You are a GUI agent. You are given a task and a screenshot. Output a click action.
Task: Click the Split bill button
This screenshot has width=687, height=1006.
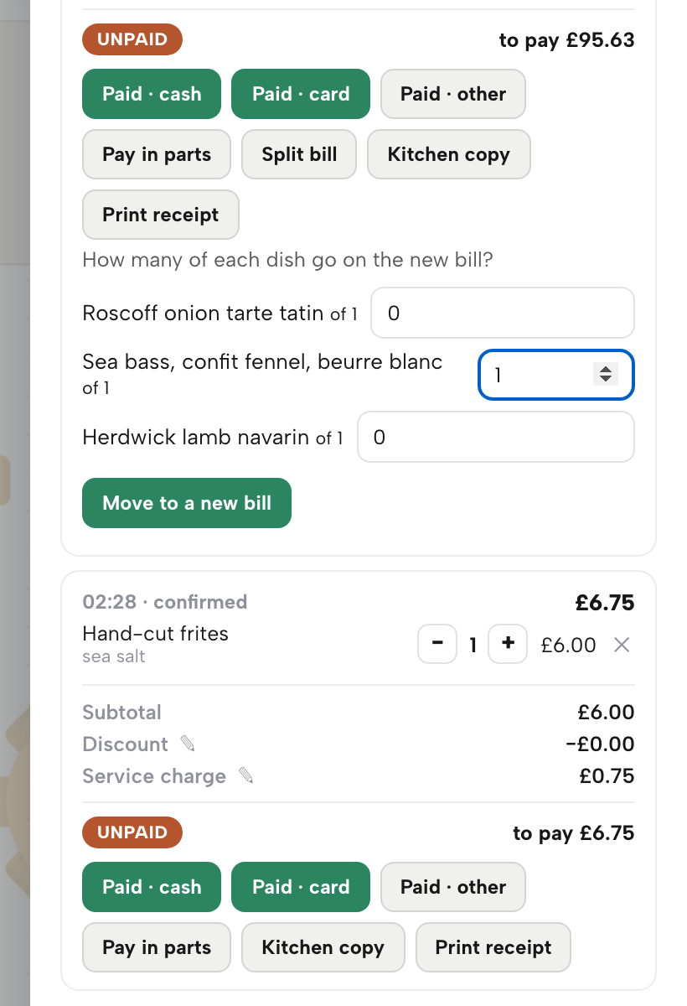point(299,154)
